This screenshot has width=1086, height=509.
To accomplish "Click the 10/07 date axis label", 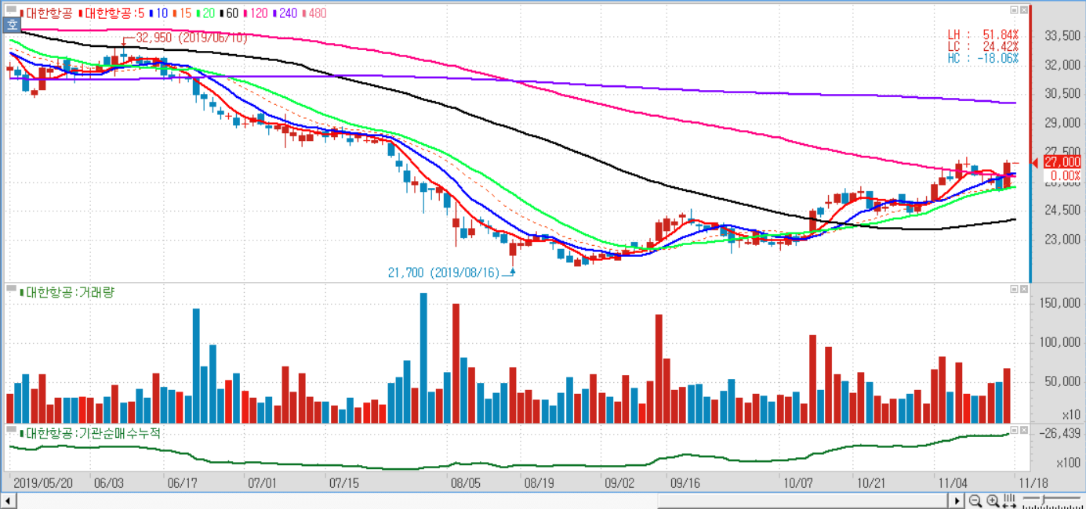I will click(x=797, y=482).
